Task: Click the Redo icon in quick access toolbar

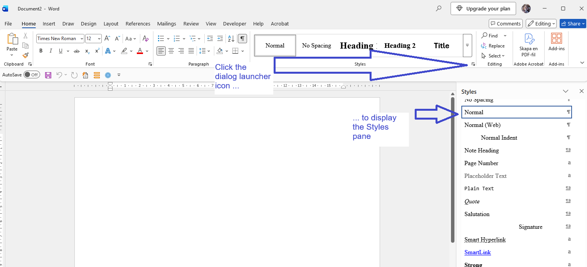Action: [x=74, y=75]
